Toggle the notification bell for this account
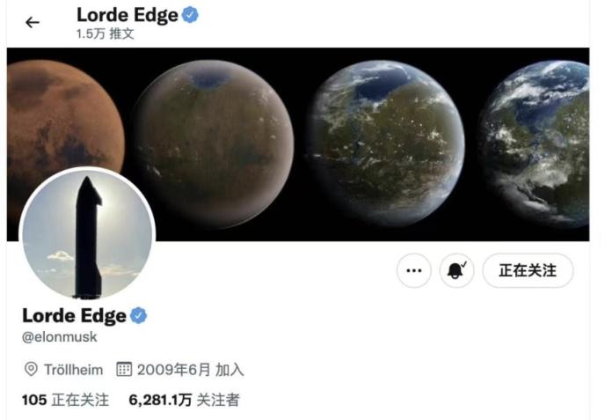Image resolution: width=605 pixels, height=420 pixels. point(457,270)
